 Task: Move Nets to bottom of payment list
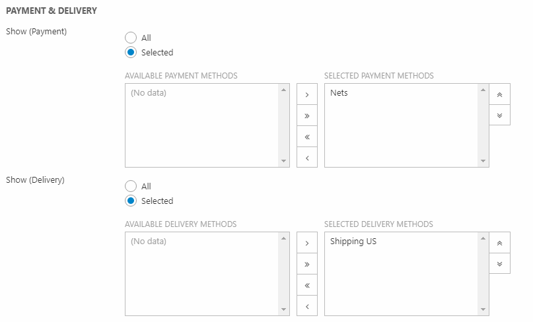499,115
